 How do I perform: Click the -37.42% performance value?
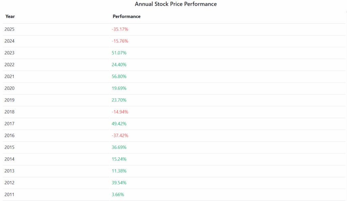(120, 136)
